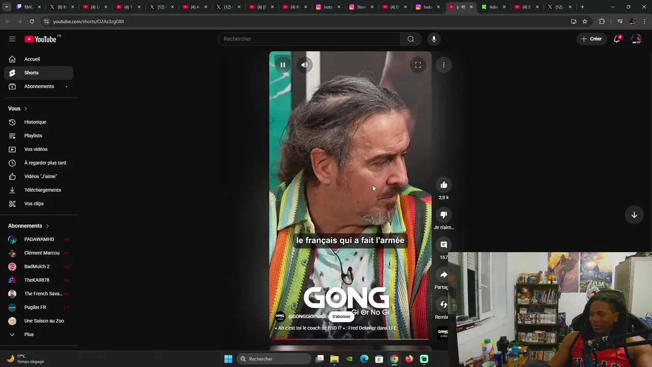Image resolution: width=652 pixels, height=367 pixels.
Task: Open the BadMulch 2 subscription
Action: pos(39,267)
